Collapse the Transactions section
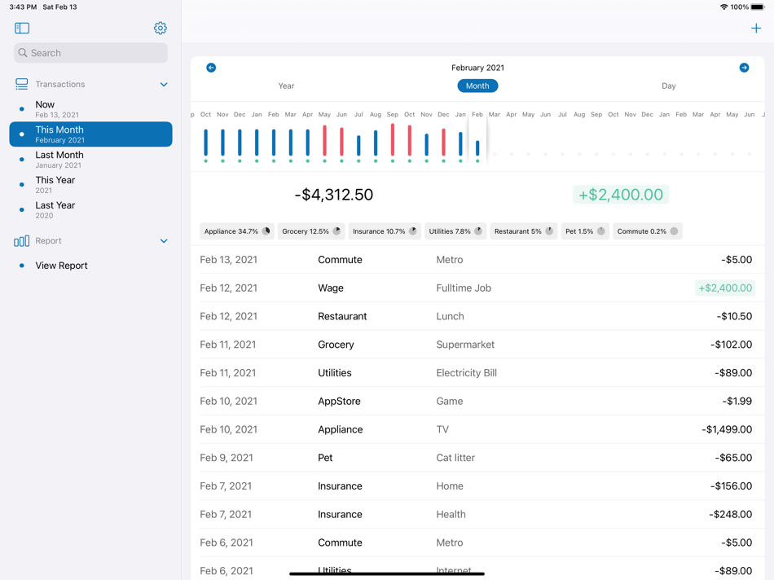Screen dimensions: 774x580 point(163,84)
